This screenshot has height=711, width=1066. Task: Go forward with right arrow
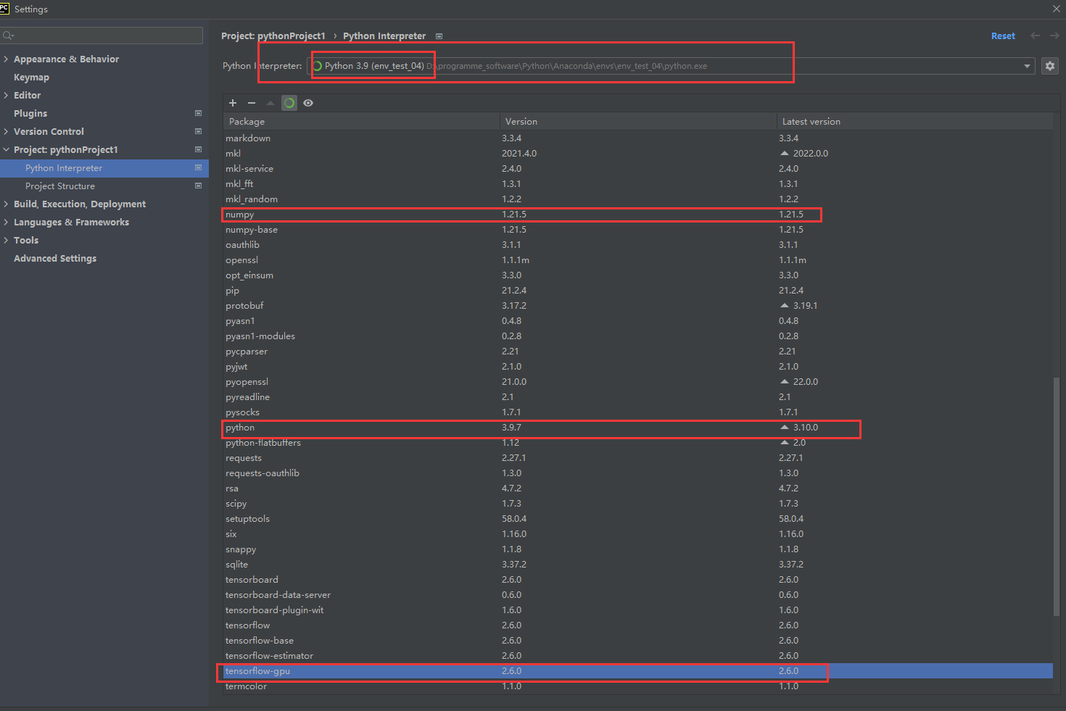click(1054, 36)
